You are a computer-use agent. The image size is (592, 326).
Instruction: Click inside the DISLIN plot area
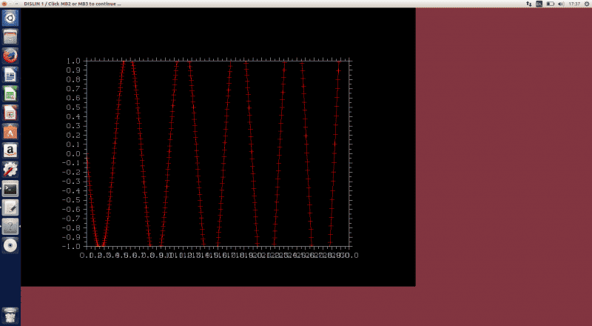click(x=218, y=153)
